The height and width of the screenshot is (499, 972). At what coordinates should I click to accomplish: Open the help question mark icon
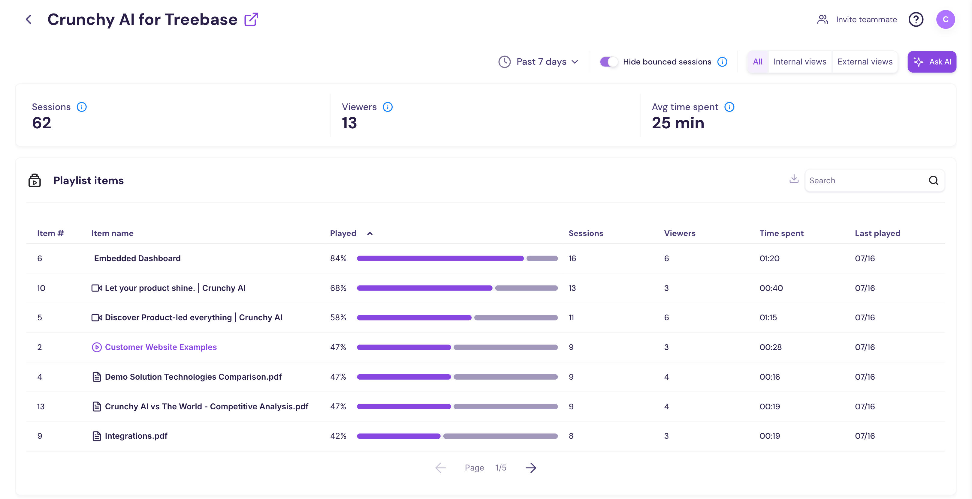tap(916, 19)
